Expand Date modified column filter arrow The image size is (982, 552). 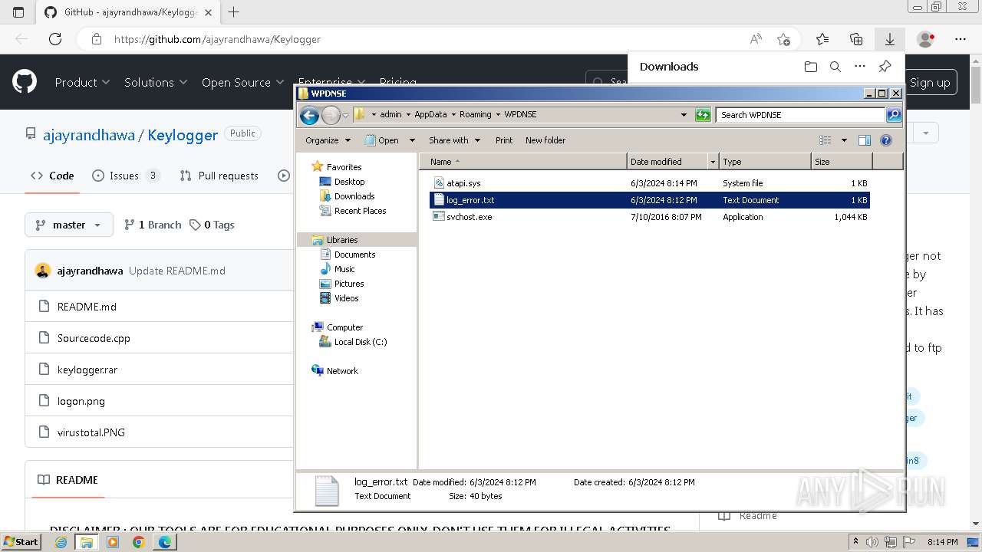pos(713,162)
